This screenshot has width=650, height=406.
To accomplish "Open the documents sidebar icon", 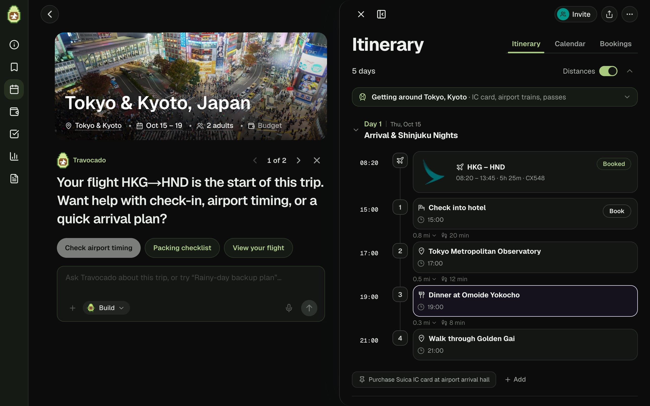I will [14, 178].
